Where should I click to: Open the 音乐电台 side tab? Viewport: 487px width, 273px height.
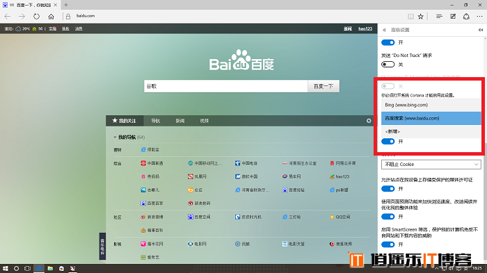[x=102, y=247]
